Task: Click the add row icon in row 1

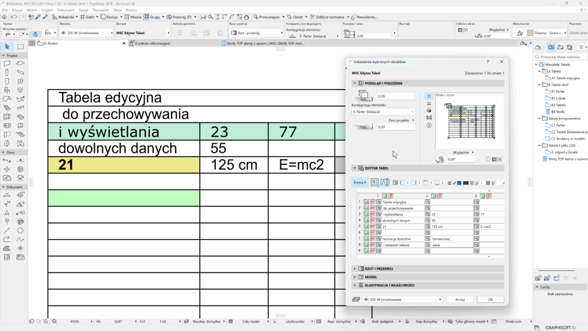Action: (366, 202)
